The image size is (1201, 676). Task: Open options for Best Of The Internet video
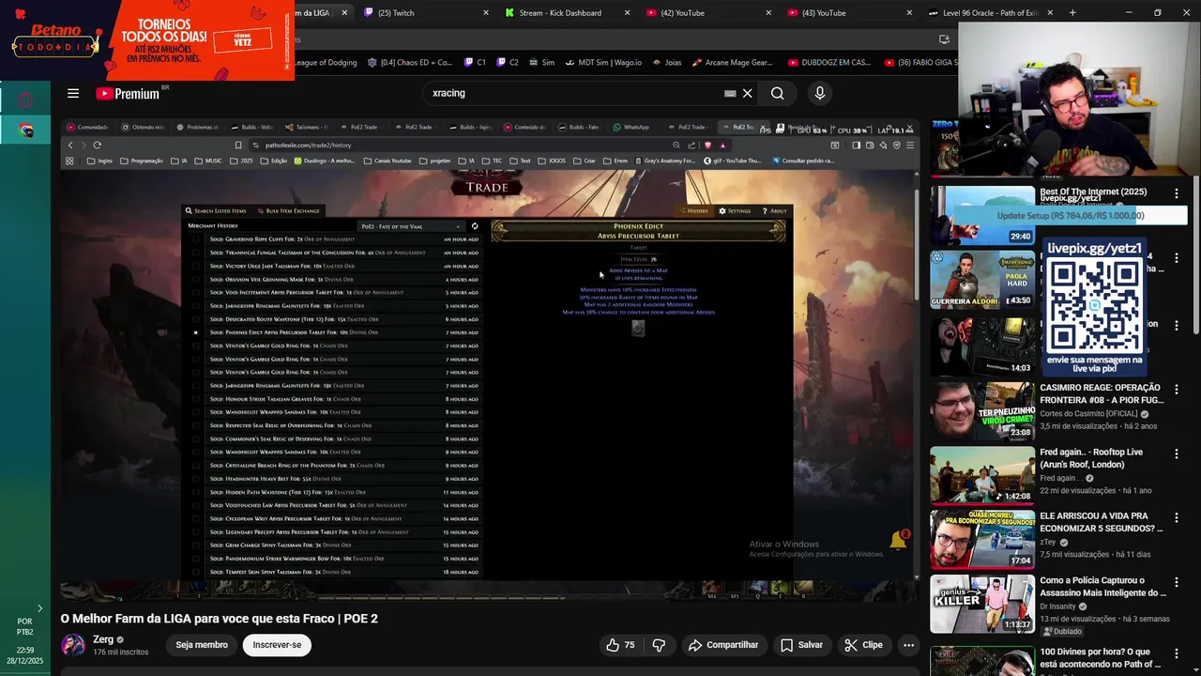coord(1177,193)
